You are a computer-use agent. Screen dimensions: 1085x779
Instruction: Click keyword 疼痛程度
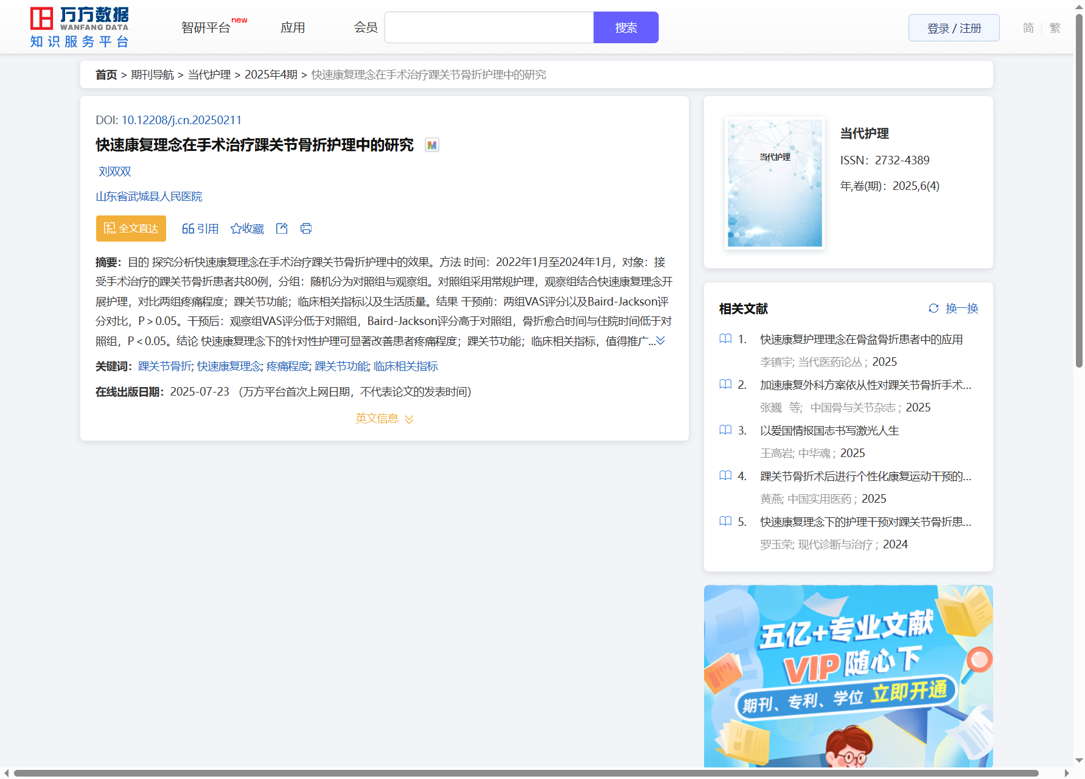(288, 366)
